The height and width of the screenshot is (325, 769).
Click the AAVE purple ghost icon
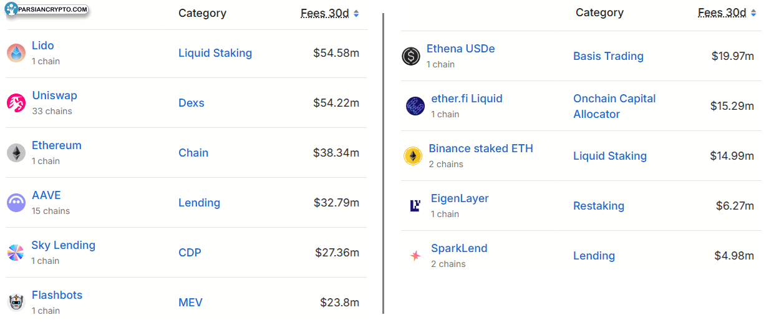(16, 203)
